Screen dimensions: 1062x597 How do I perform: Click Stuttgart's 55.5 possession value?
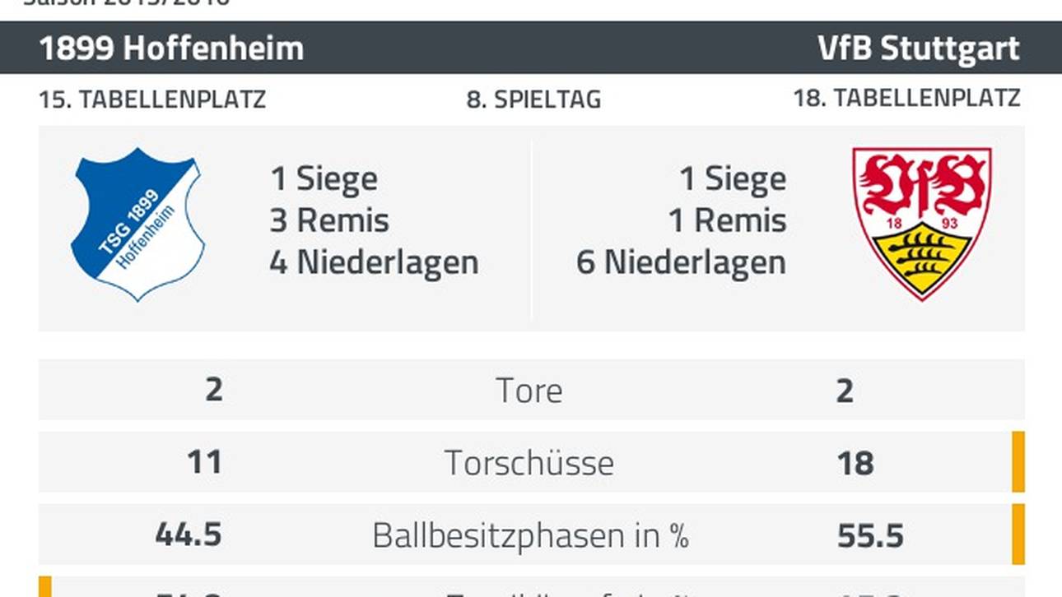(870, 535)
